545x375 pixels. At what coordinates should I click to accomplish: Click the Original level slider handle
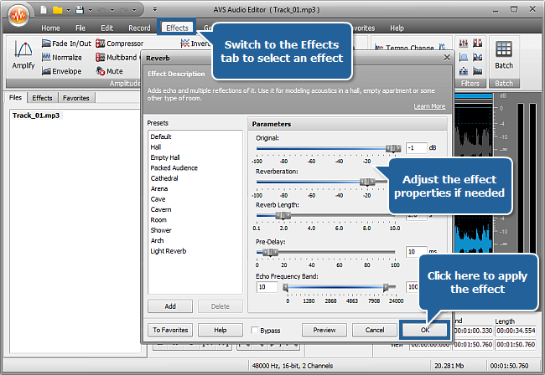pos(393,148)
